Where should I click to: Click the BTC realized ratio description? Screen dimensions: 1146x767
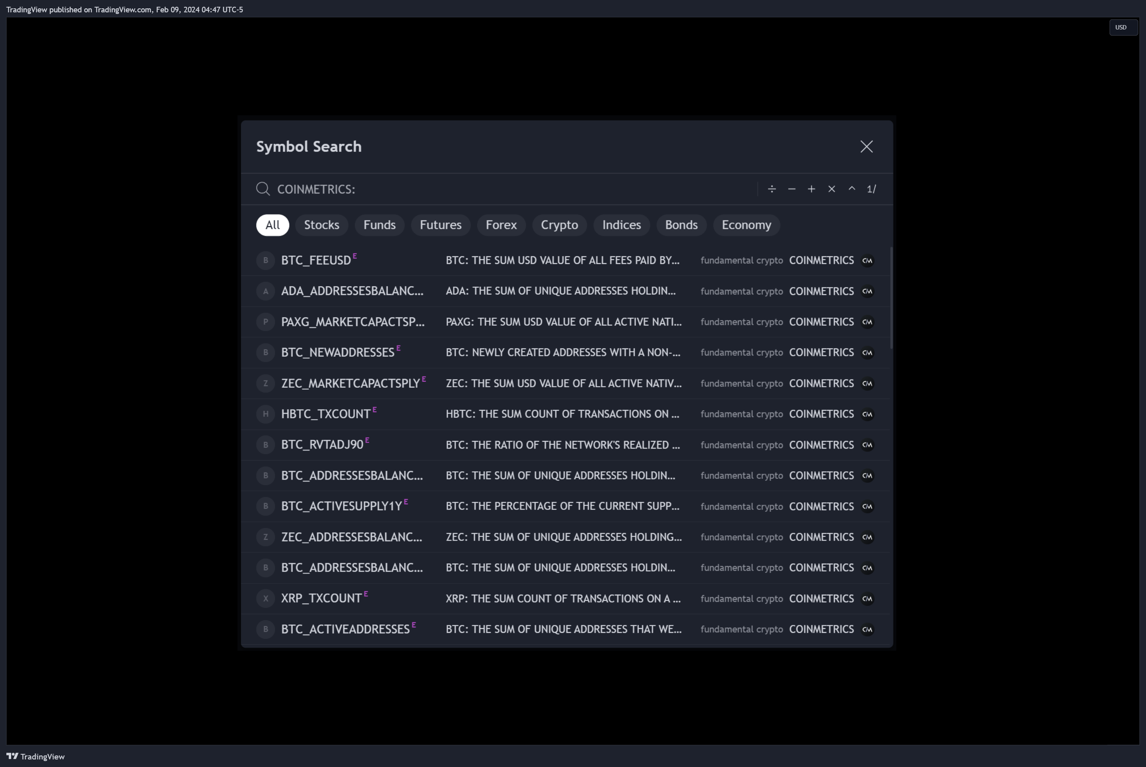562,445
